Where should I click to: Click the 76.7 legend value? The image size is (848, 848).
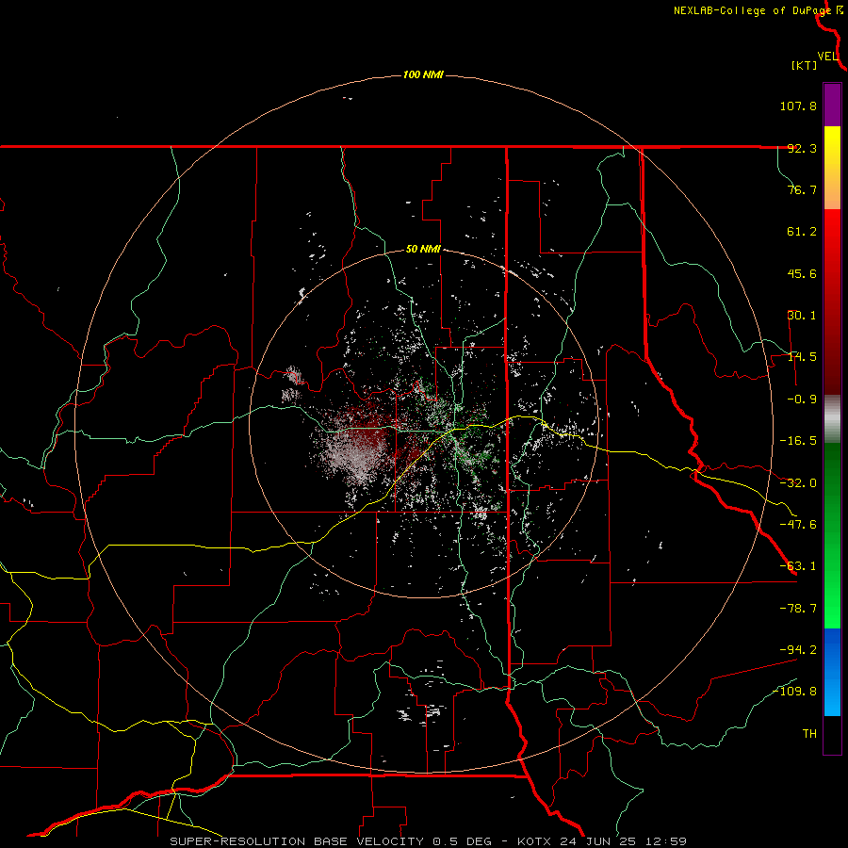[x=802, y=189]
